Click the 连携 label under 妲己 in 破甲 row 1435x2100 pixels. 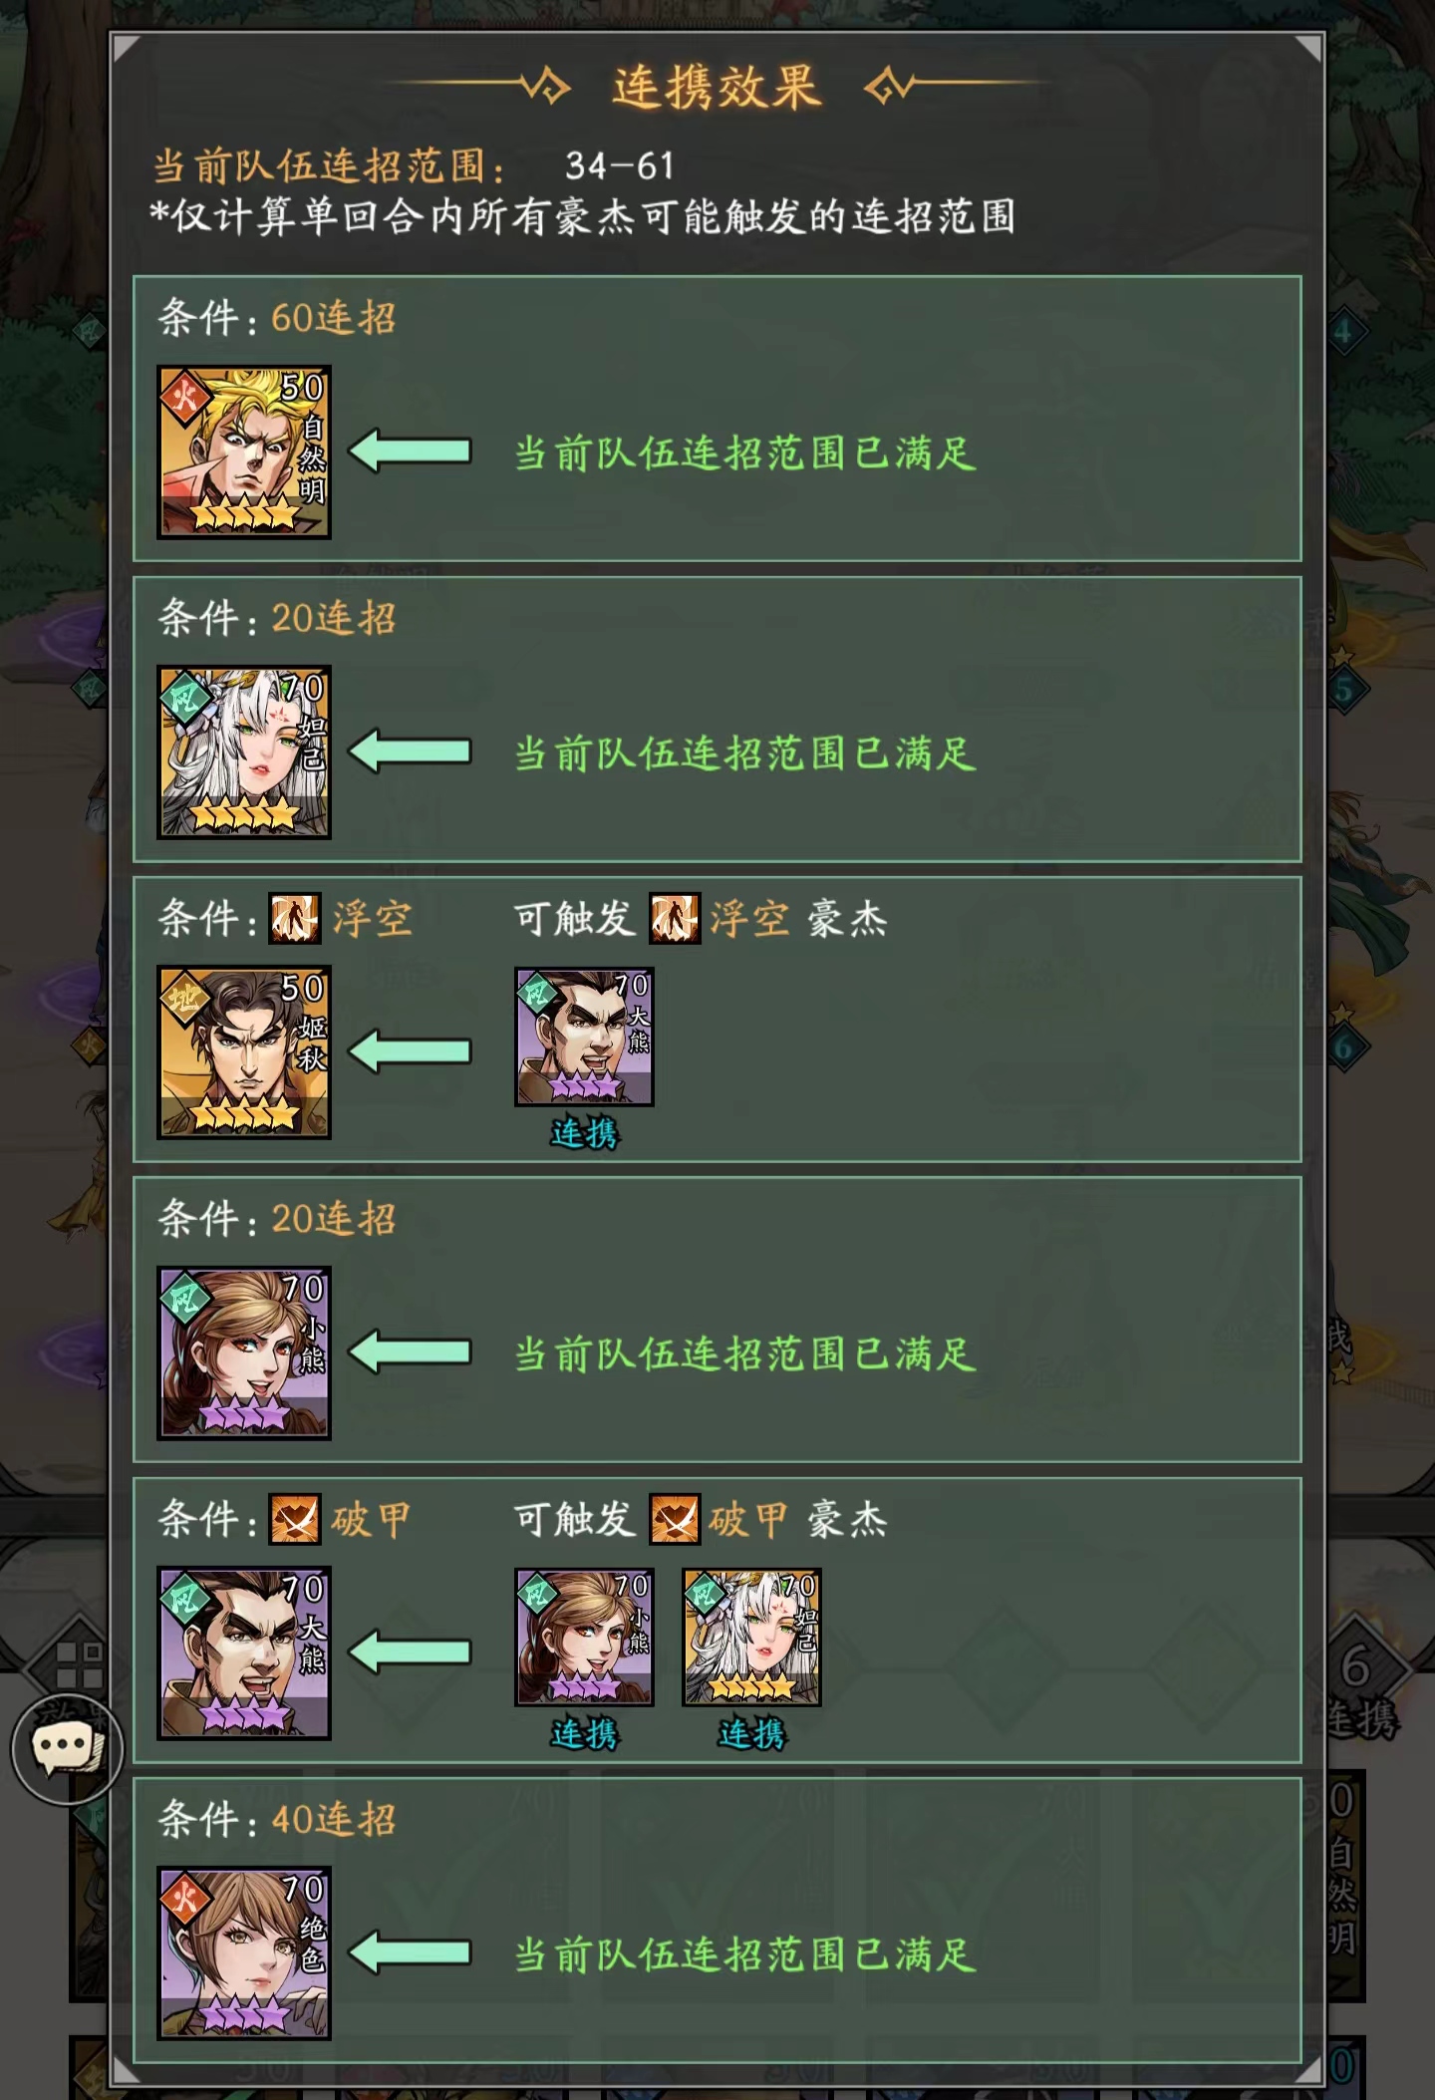752,1734
